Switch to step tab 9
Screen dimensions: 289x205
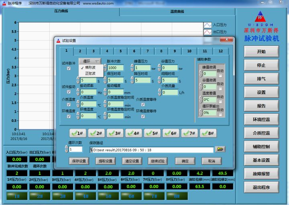pyautogui.click(x=175, y=51)
